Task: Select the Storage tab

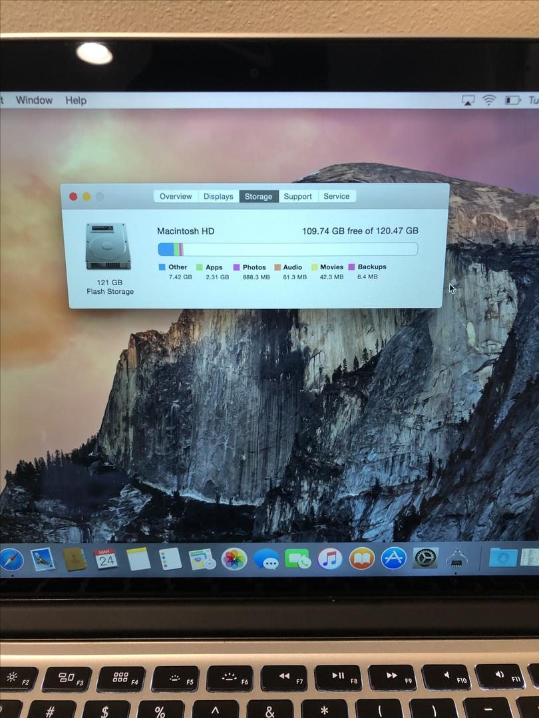Action: tap(258, 196)
